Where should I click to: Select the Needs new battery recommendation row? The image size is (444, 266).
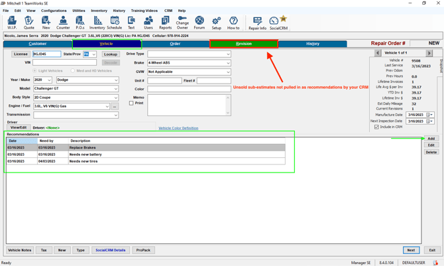point(146,155)
